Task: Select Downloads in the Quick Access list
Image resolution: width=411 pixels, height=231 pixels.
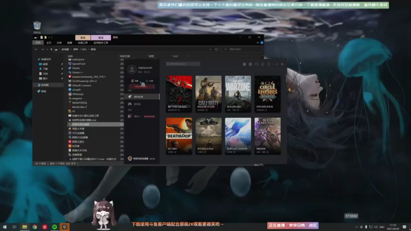Action: 44,69
